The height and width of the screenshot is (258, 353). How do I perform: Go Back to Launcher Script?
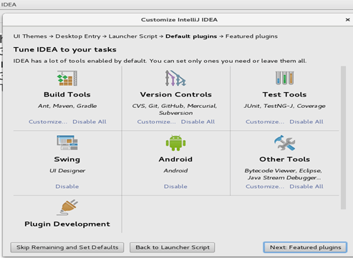tap(173, 247)
